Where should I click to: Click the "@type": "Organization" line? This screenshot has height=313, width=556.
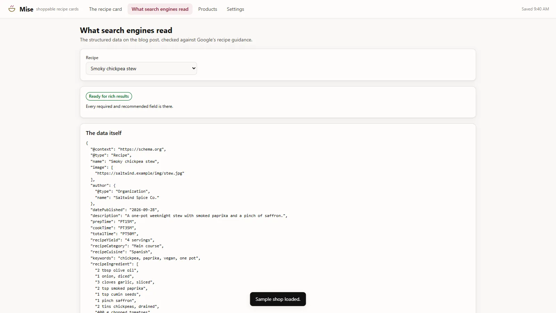click(x=122, y=191)
